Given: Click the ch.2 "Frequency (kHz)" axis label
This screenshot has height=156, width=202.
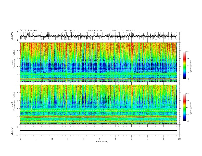Looking at the screenshot, I should 15,101.
